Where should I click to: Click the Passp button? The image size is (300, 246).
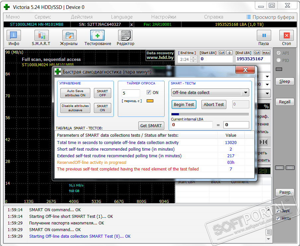point(285,192)
